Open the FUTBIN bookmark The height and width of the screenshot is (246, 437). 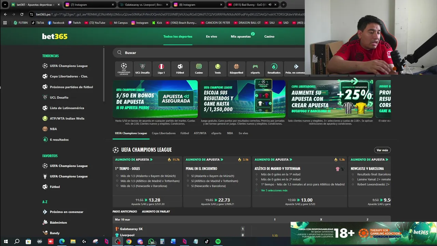[21, 23]
